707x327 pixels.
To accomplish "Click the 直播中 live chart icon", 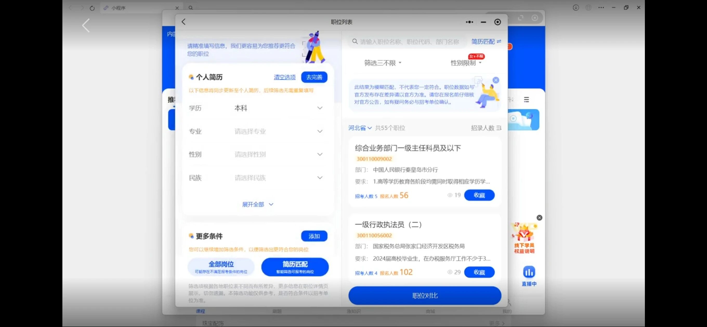I will click(529, 272).
